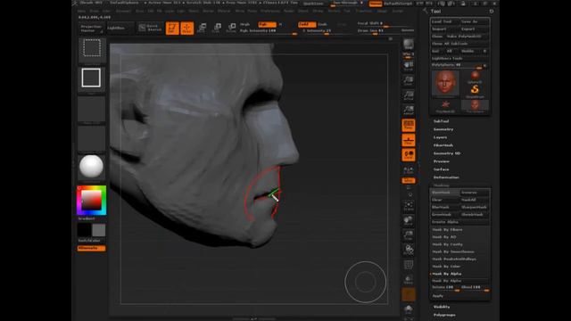Expand the Surface section

coord(441,169)
